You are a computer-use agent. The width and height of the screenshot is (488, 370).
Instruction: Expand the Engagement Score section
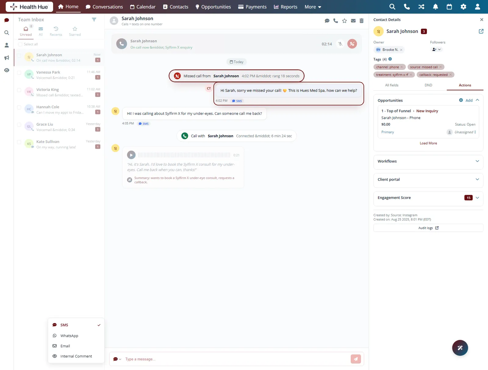pyautogui.click(x=477, y=198)
